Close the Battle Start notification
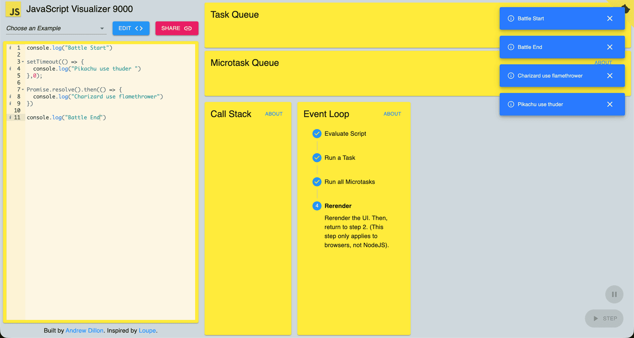Screen dimensions: 634x338 point(610,18)
